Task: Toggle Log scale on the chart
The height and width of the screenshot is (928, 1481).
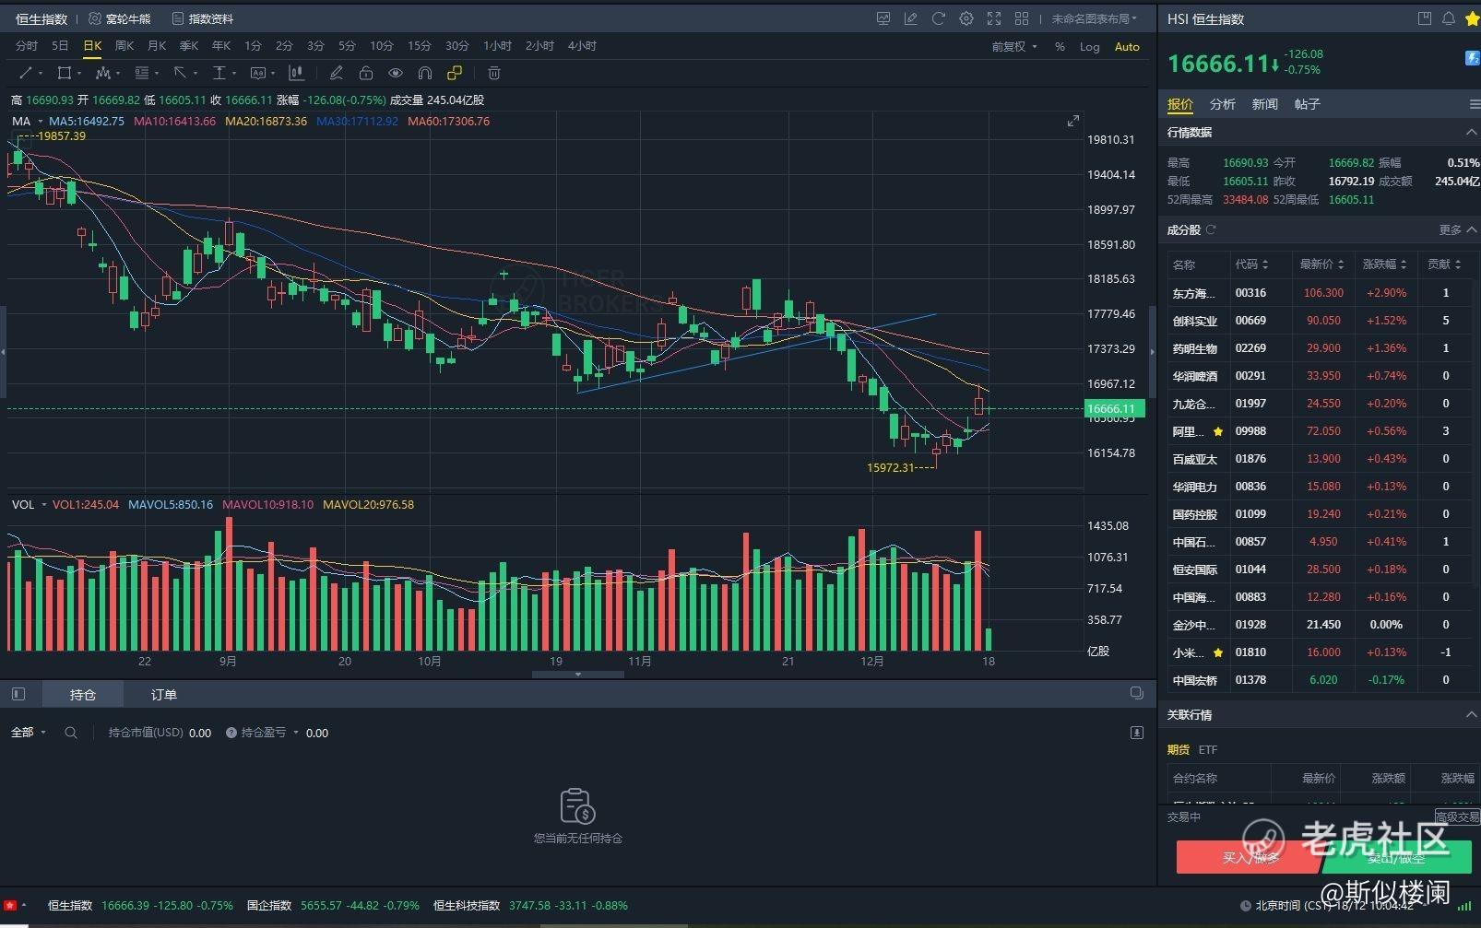Action: click(1090, 47)
